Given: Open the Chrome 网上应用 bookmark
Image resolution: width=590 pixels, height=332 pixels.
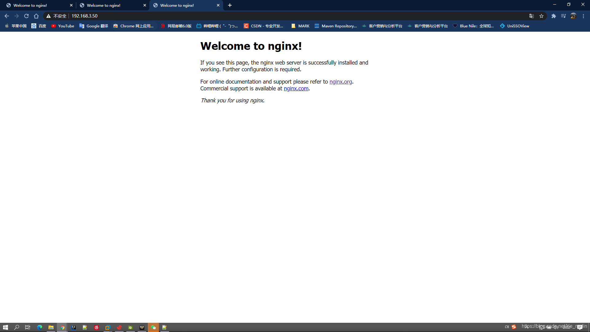Looking at the screenshot, I should (134, 26).
